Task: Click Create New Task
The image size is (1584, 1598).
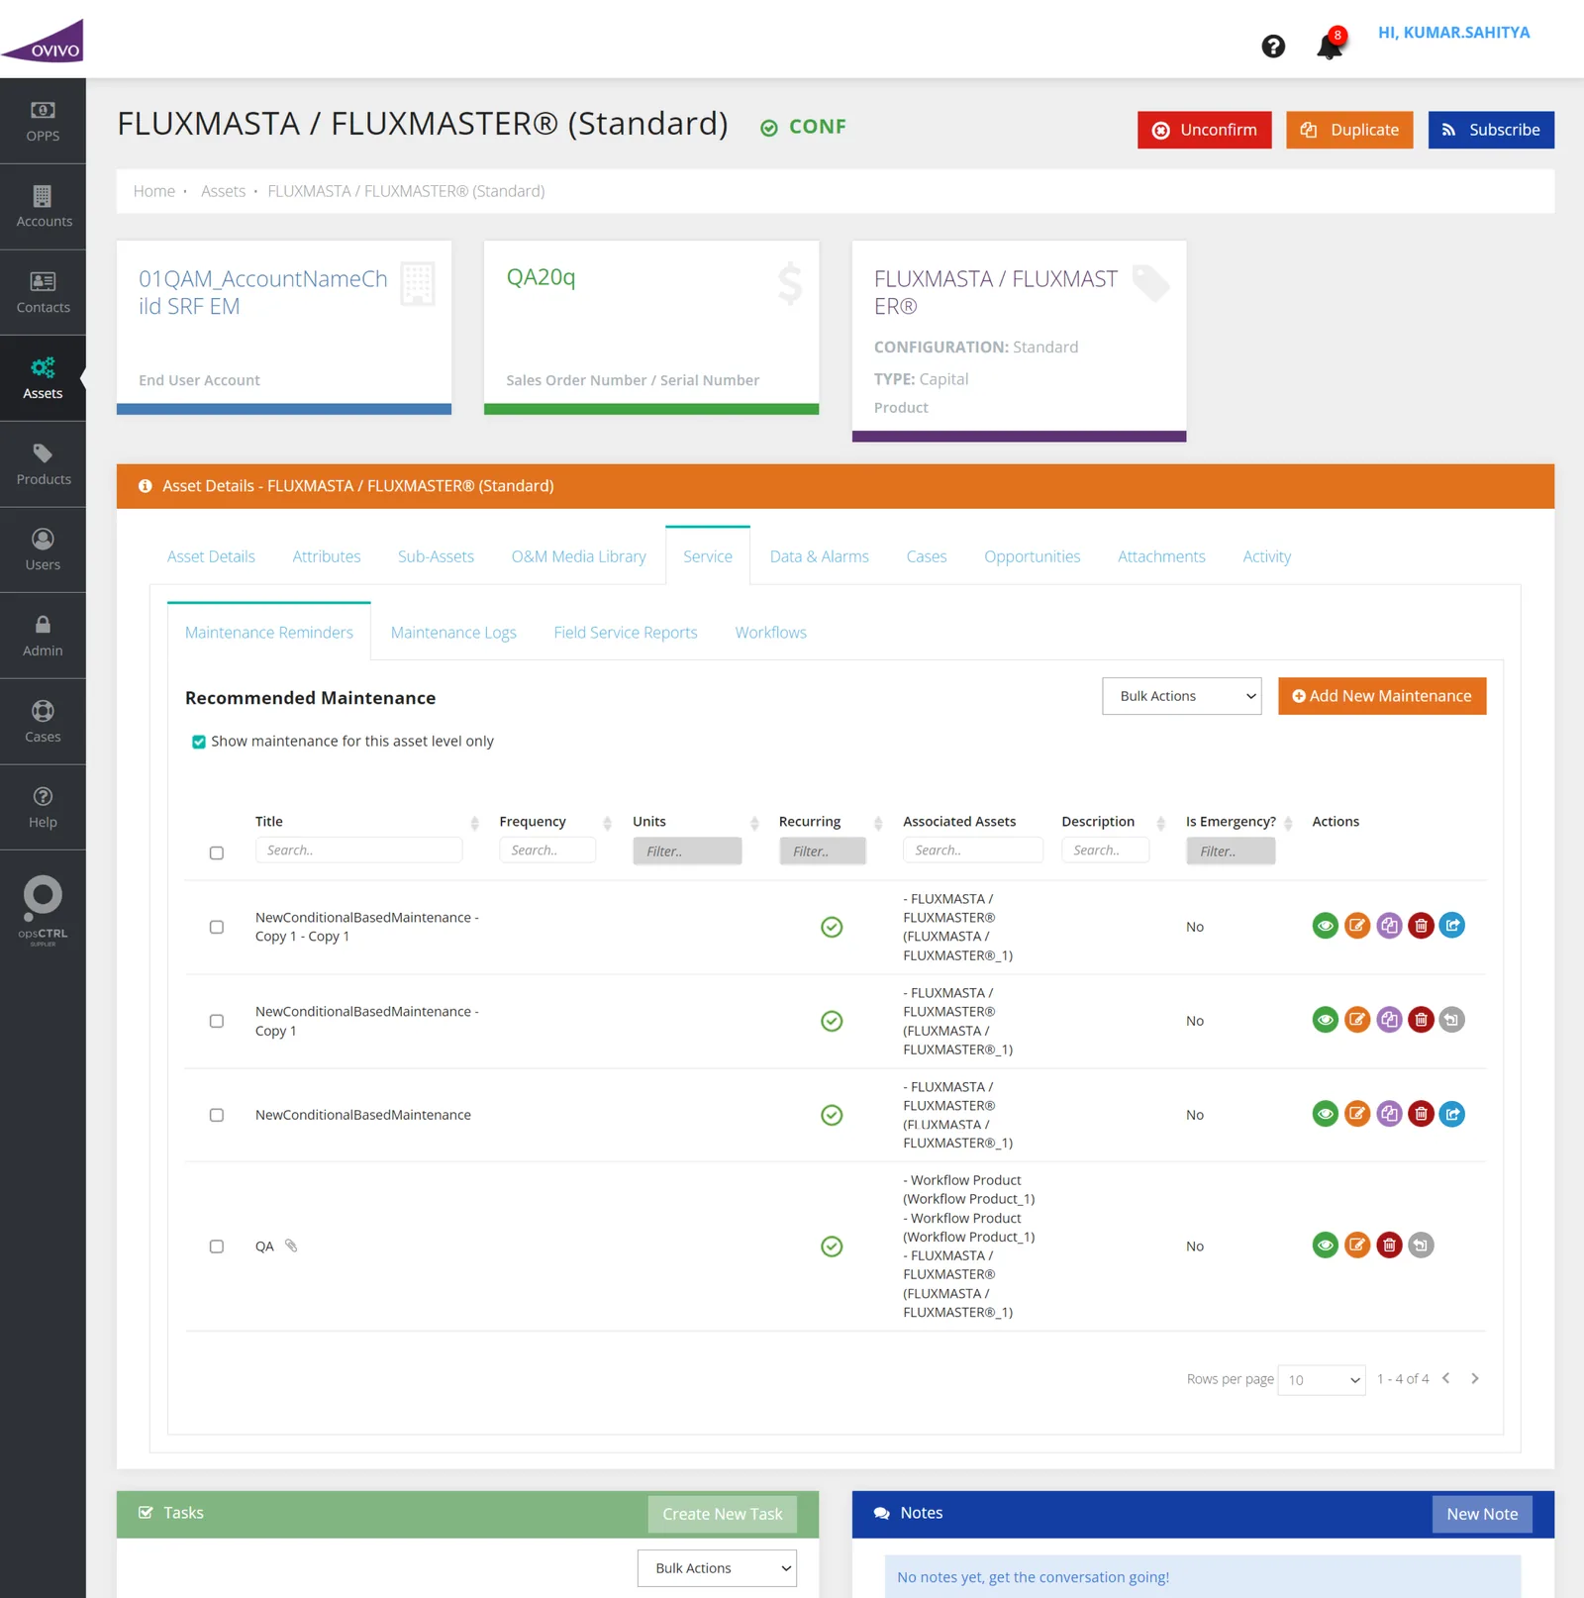Action: click(x=723, y=1514)
